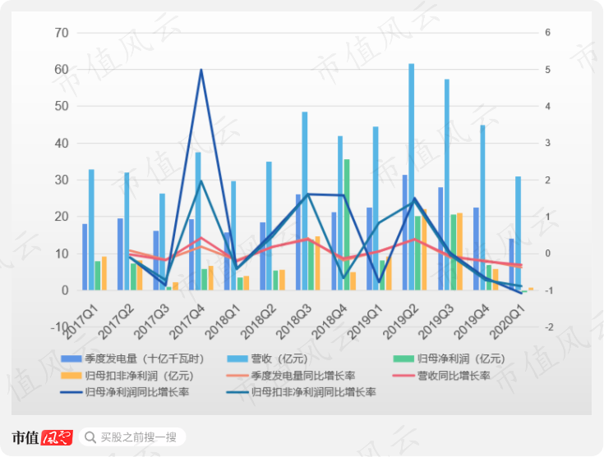Click the 2017Q4 net profit growth peak
604x457 pixels.
coord(201,70)
